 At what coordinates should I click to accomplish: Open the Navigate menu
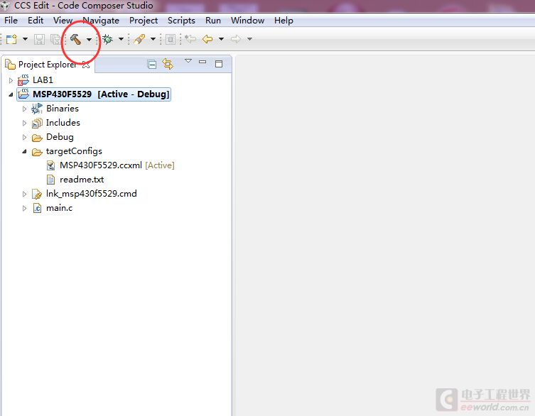point(101,21)
